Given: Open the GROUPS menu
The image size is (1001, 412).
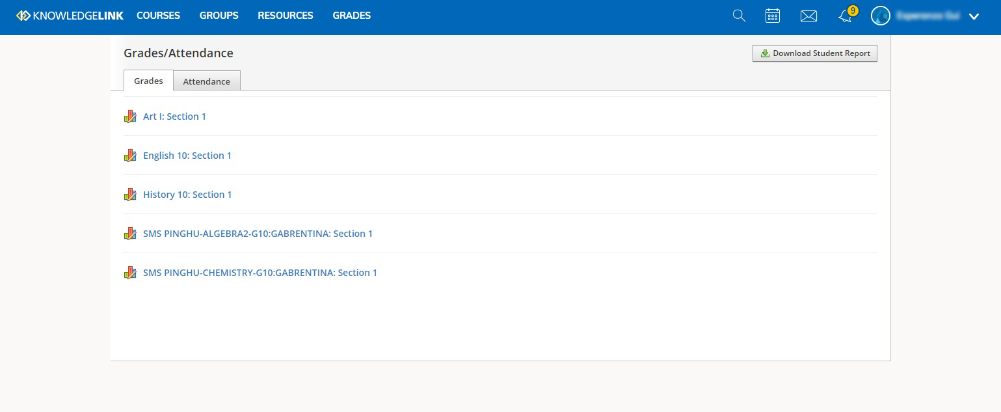Looking at the screenshot, I should pyautogui.click(x=219, y=16).
